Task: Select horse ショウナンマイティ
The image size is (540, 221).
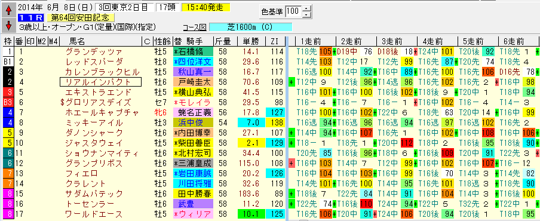Action: coord(102,153)
